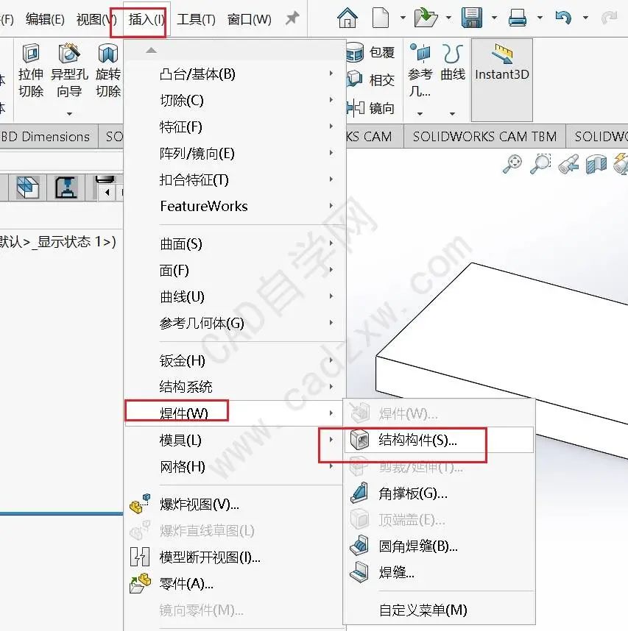Print using the printer icon
Screen dimensions: 628x631
coord(518,18)
